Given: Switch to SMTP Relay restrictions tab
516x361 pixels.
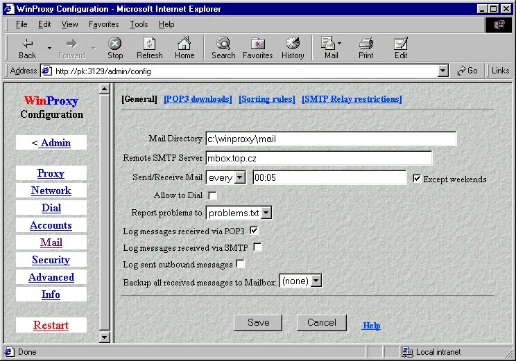Looking at the screenshot, I should point(352,99).
